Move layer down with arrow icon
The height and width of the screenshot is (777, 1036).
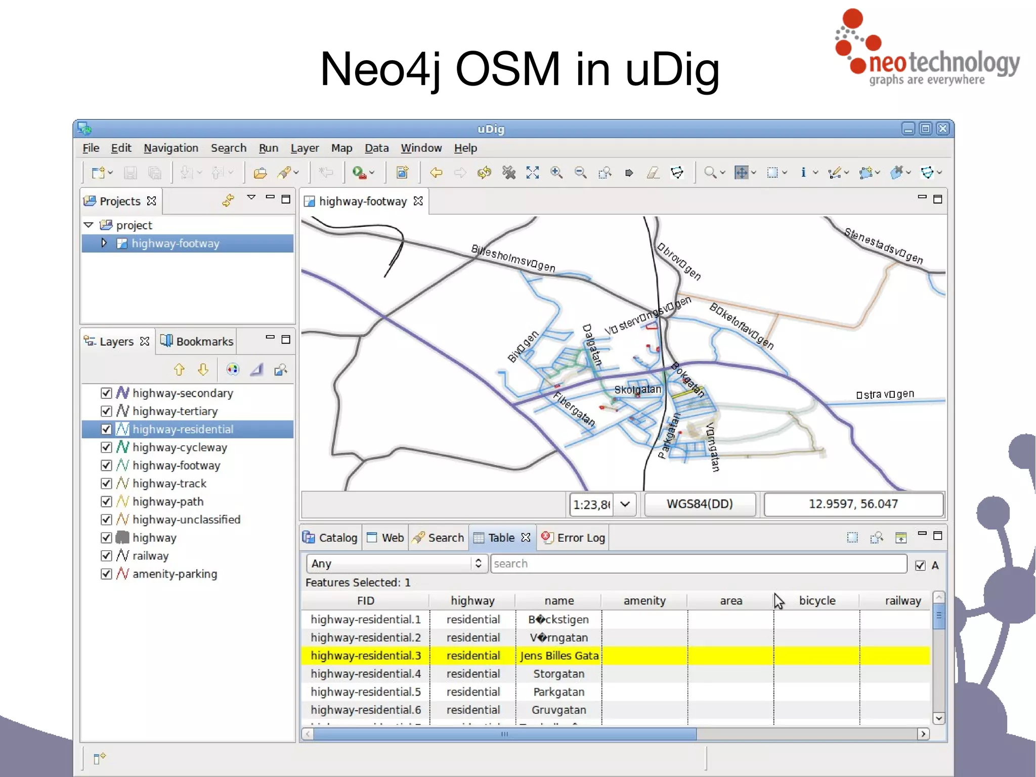[203, 370]
